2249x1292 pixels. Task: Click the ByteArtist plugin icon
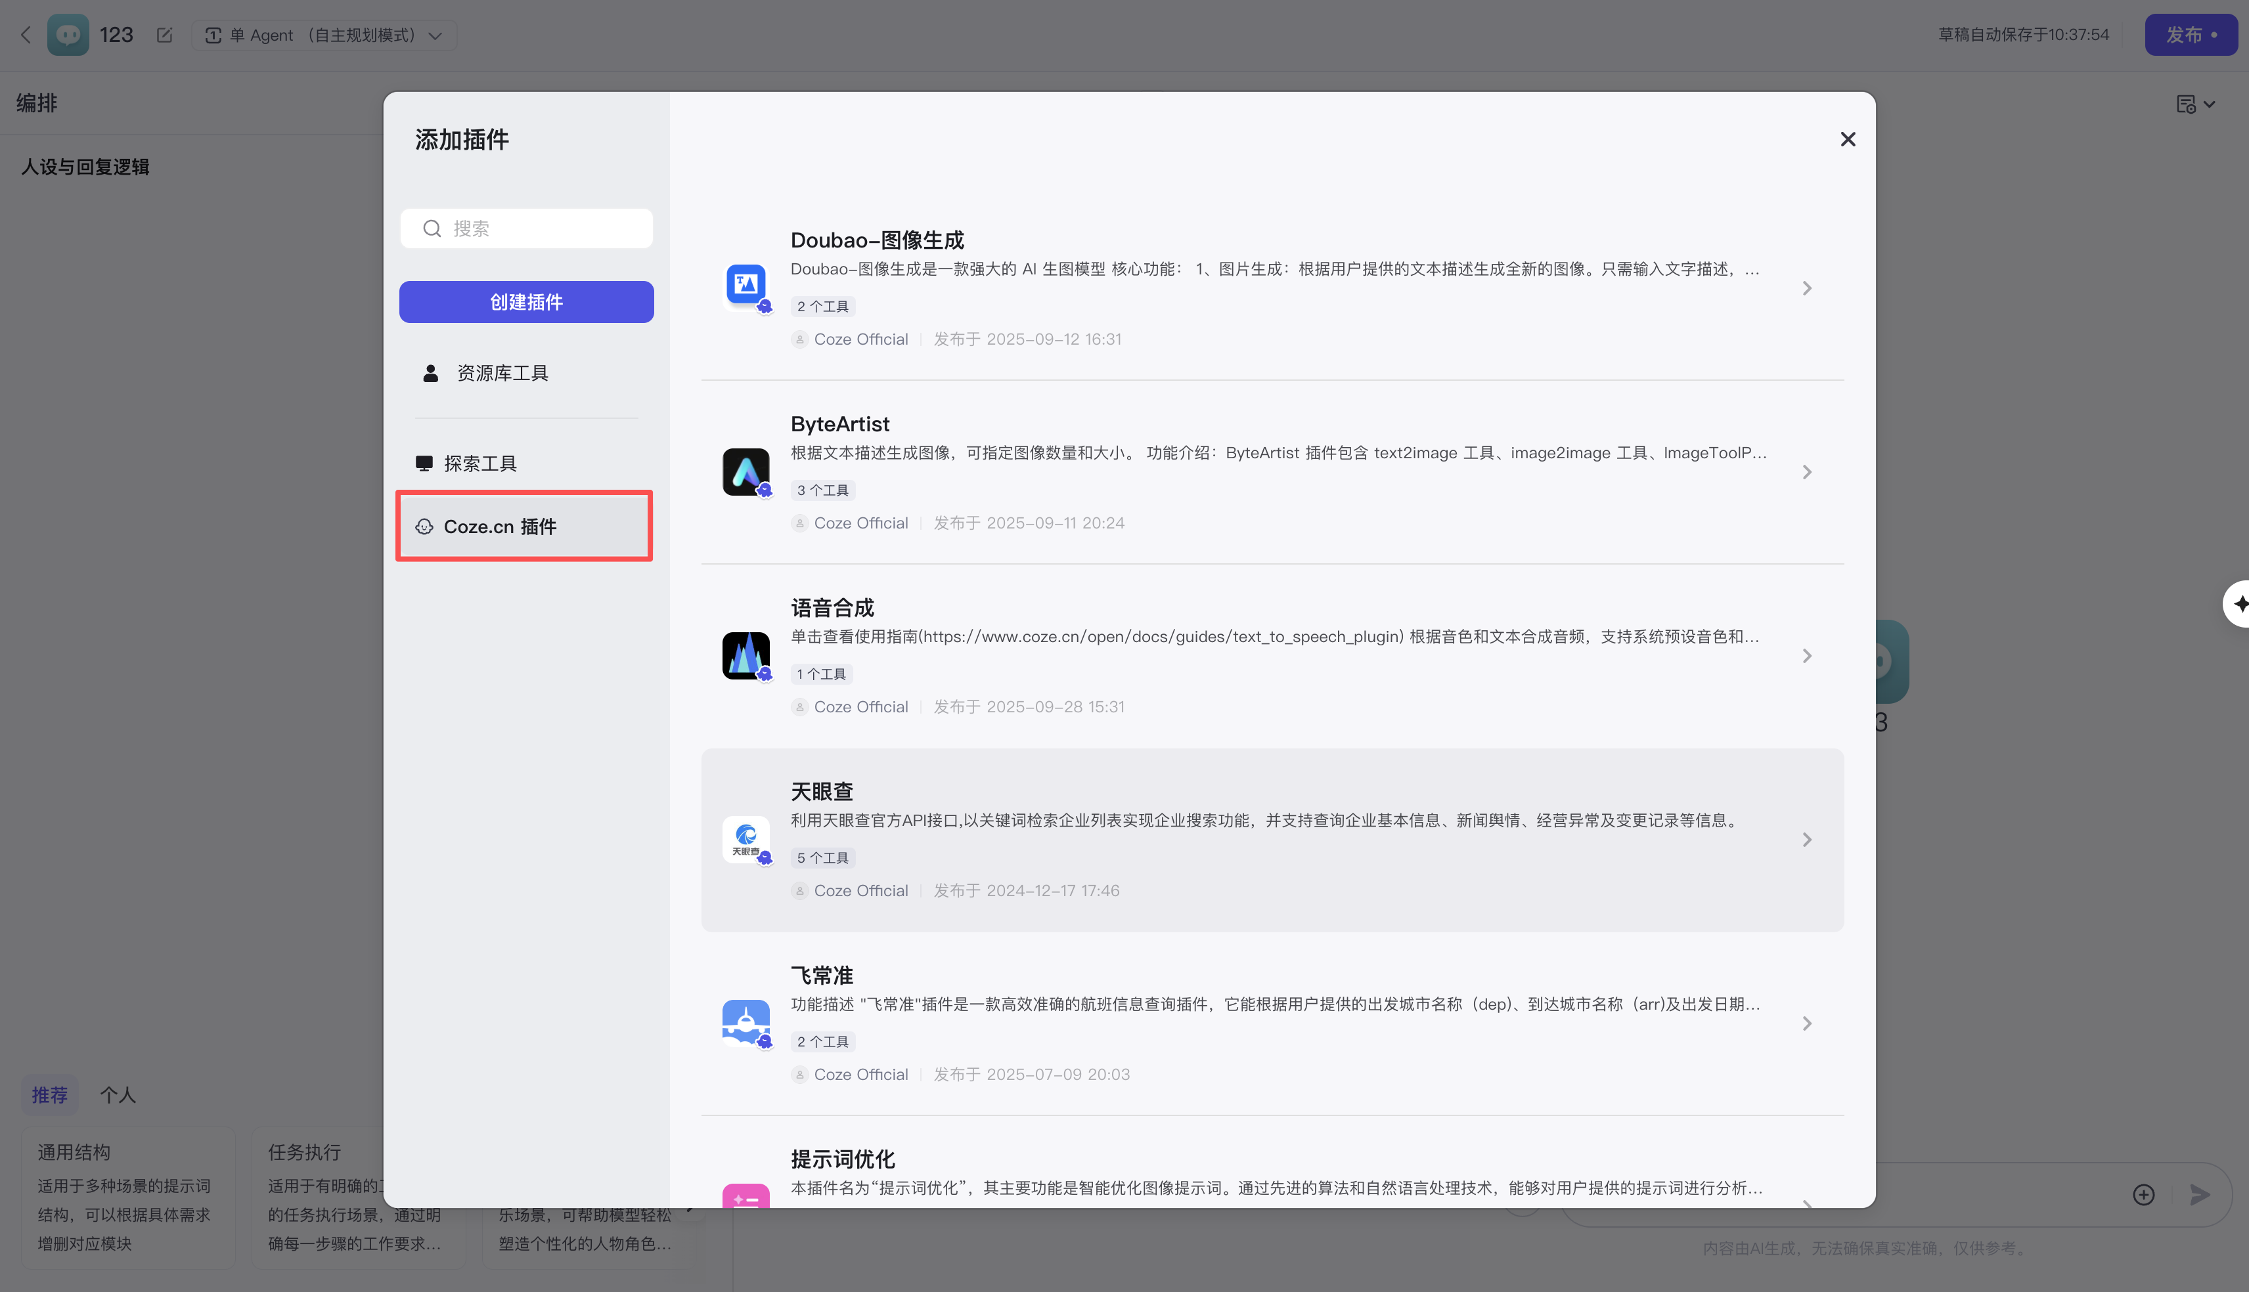coord(746,471)
